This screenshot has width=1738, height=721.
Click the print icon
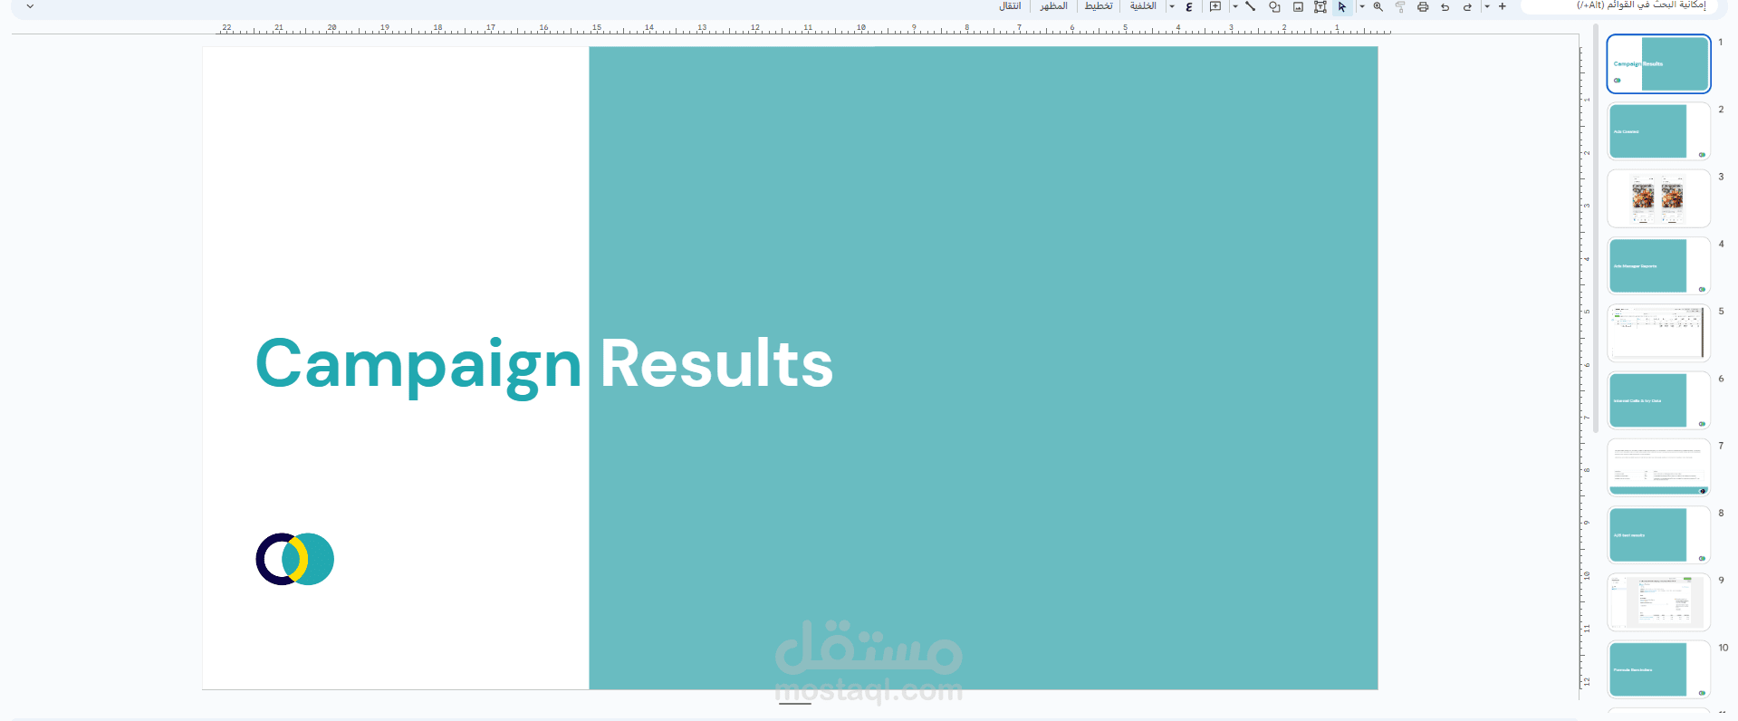coord(1423,6)
